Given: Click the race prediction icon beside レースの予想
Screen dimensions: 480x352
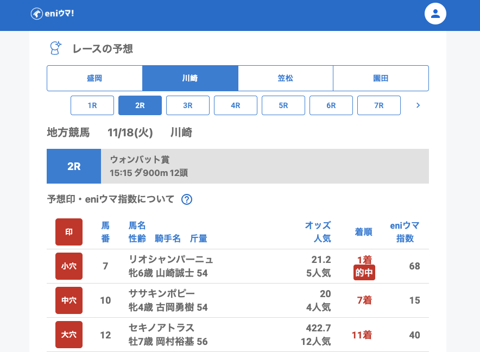Looking at the screenshot, I should tap(55, 48).
